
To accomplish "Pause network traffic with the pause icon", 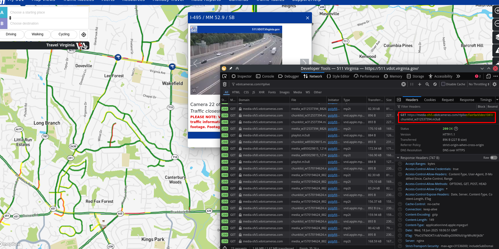I will click(x=412, y=84).
